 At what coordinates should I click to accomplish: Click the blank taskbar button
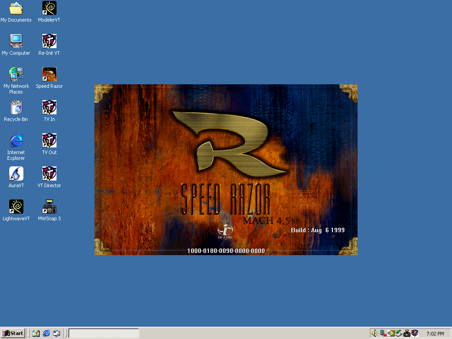(104, 334)
